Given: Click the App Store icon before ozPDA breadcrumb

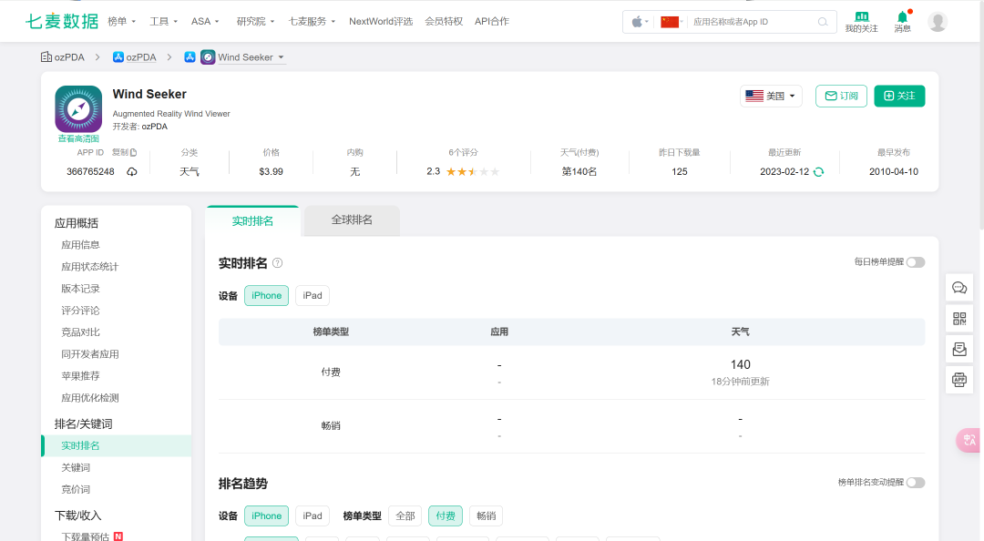Looking at the screenshot, I should point(118,57).
